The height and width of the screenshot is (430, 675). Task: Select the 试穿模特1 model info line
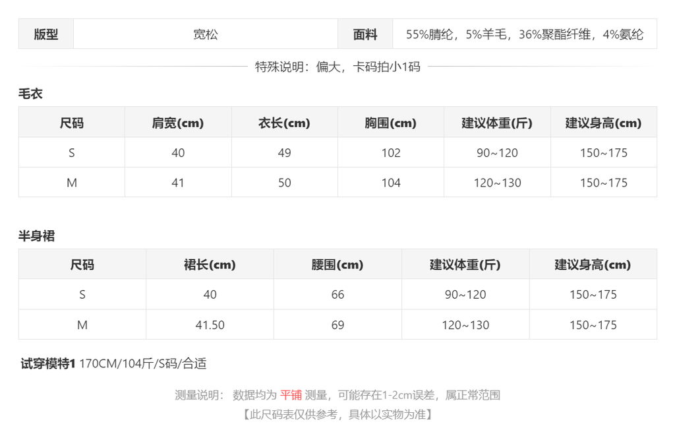click(113, 363)
